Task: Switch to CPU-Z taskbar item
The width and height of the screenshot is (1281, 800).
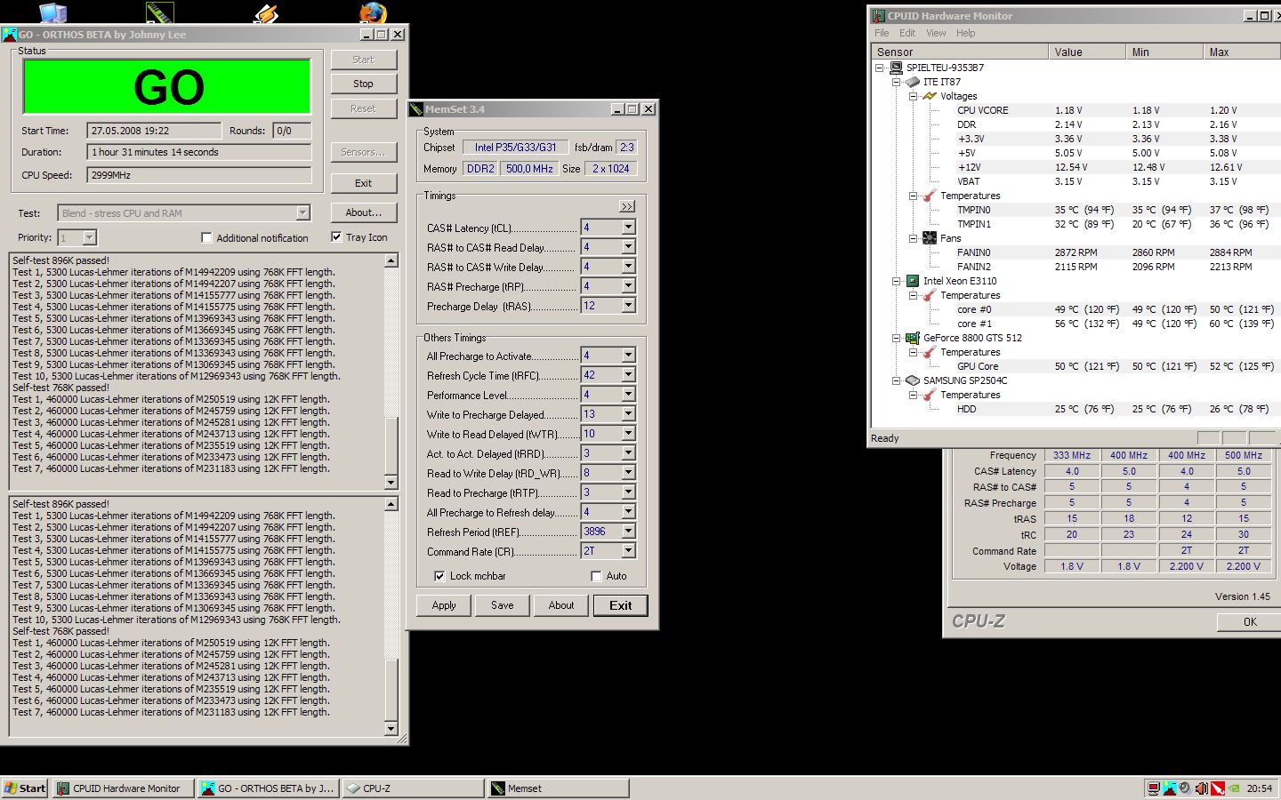Action: point(412,788)
